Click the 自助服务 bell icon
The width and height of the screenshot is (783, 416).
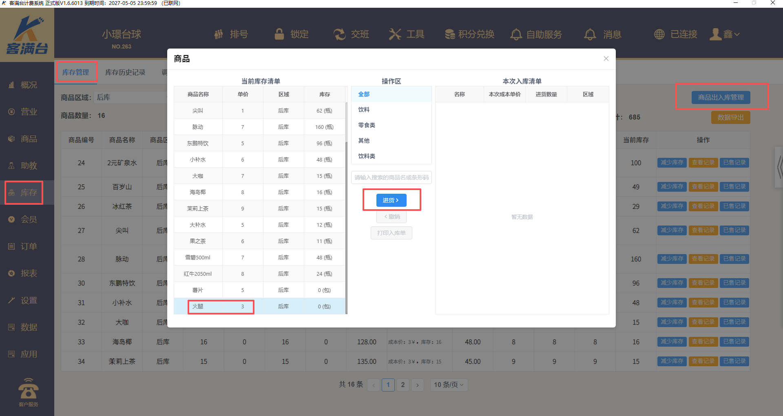click(516, 34)
